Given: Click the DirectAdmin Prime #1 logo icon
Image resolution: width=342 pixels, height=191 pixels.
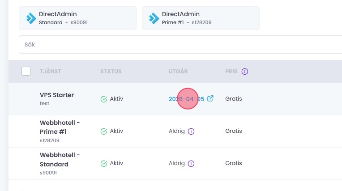Looking at the screenshot, I should click(154, 18).
